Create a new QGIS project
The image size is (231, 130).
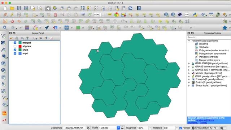coord(5,8)
